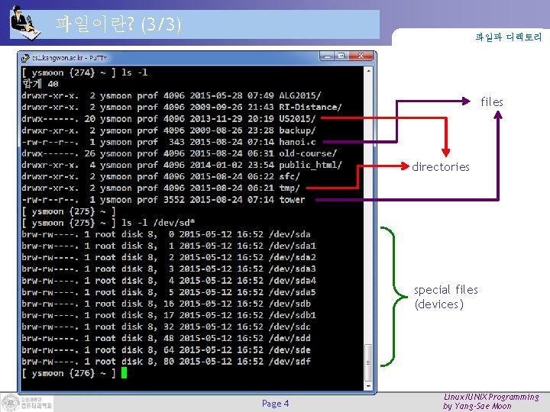Click the RI-Distance/ directory entry
The height and width of the screenshot is (412, 550).
point(310,107)
